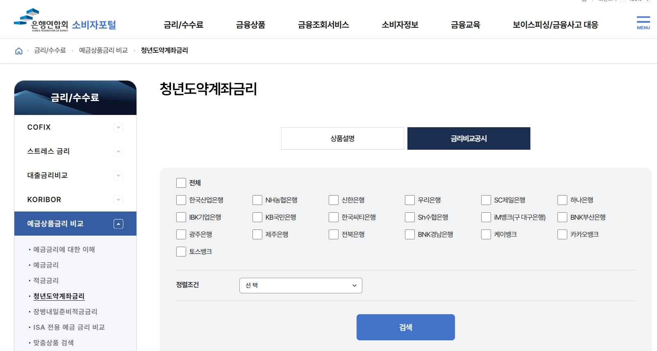This screenshot has height=351, width=657.
Task: Click 예금상품금리 비교 in the breadcrumb
Action: [103, 50]
